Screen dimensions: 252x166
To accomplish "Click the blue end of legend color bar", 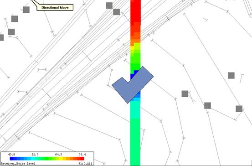I will click(x=12, y=159).
